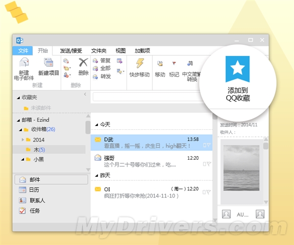The image size is (294, 245).
Task: Collapse the 昨天 message group
Action: point(97,176)
